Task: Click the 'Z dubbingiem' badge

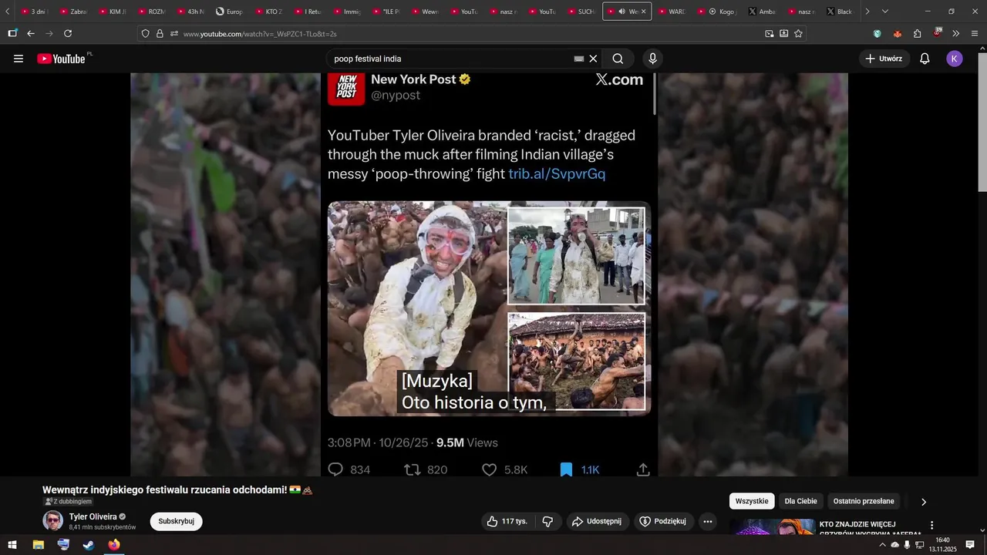Action: point(68,502)
